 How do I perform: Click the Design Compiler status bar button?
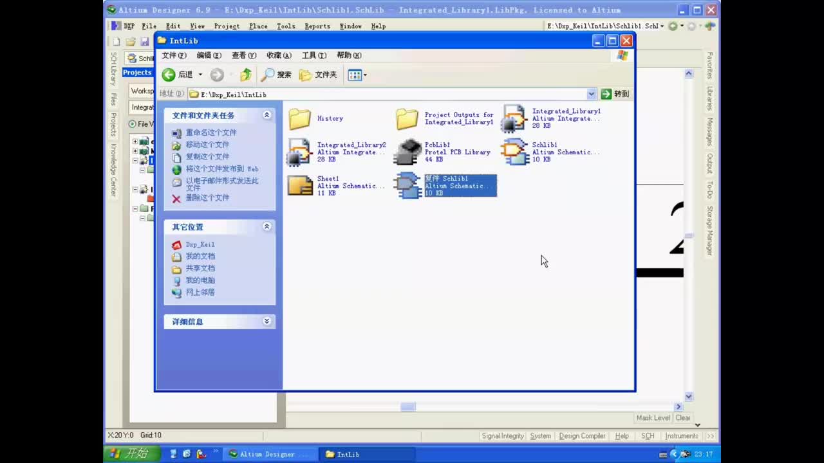(582, 436)
